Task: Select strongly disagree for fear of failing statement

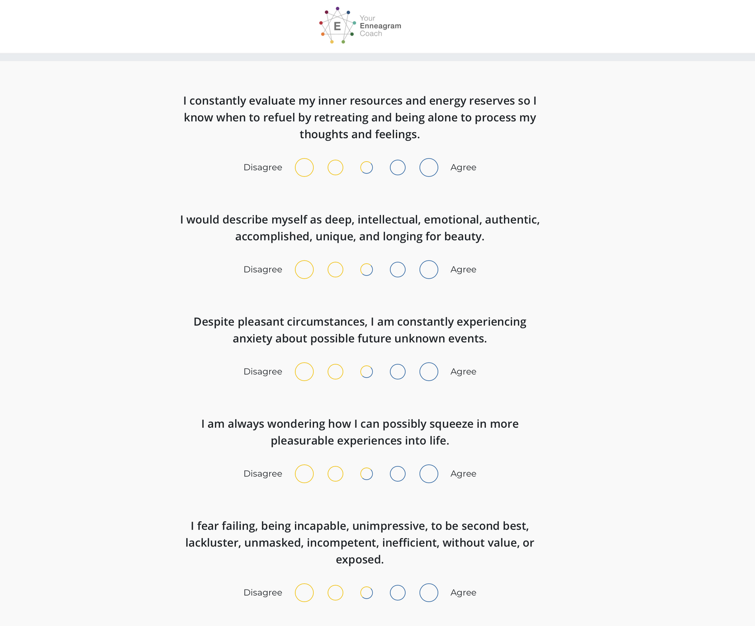Action: point(304,593)
